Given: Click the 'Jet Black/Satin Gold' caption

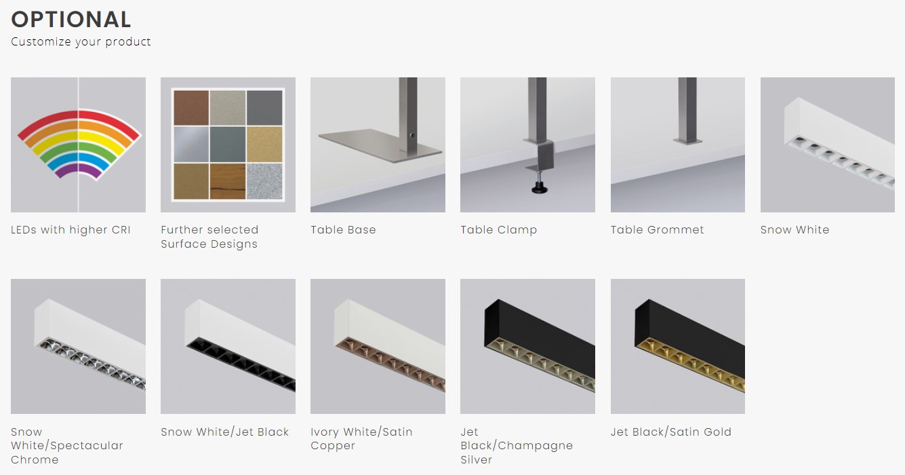Looking at the screenshot, I should click(x=671, y=432).
